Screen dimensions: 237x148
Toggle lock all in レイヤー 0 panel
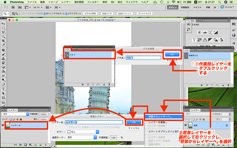(21, 119)
